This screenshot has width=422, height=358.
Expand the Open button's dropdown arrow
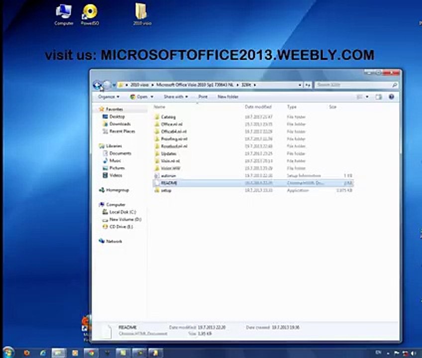click(x=152, y=96)
